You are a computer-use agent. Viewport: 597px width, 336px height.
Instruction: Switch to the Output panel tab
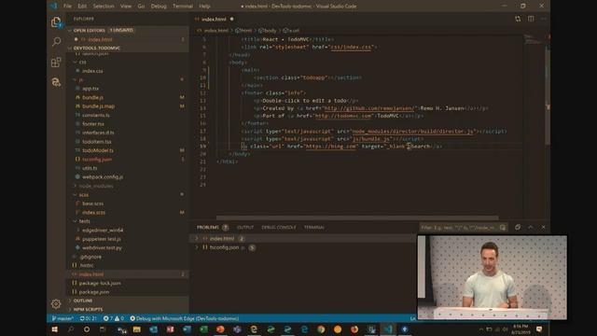pos(245,228)
